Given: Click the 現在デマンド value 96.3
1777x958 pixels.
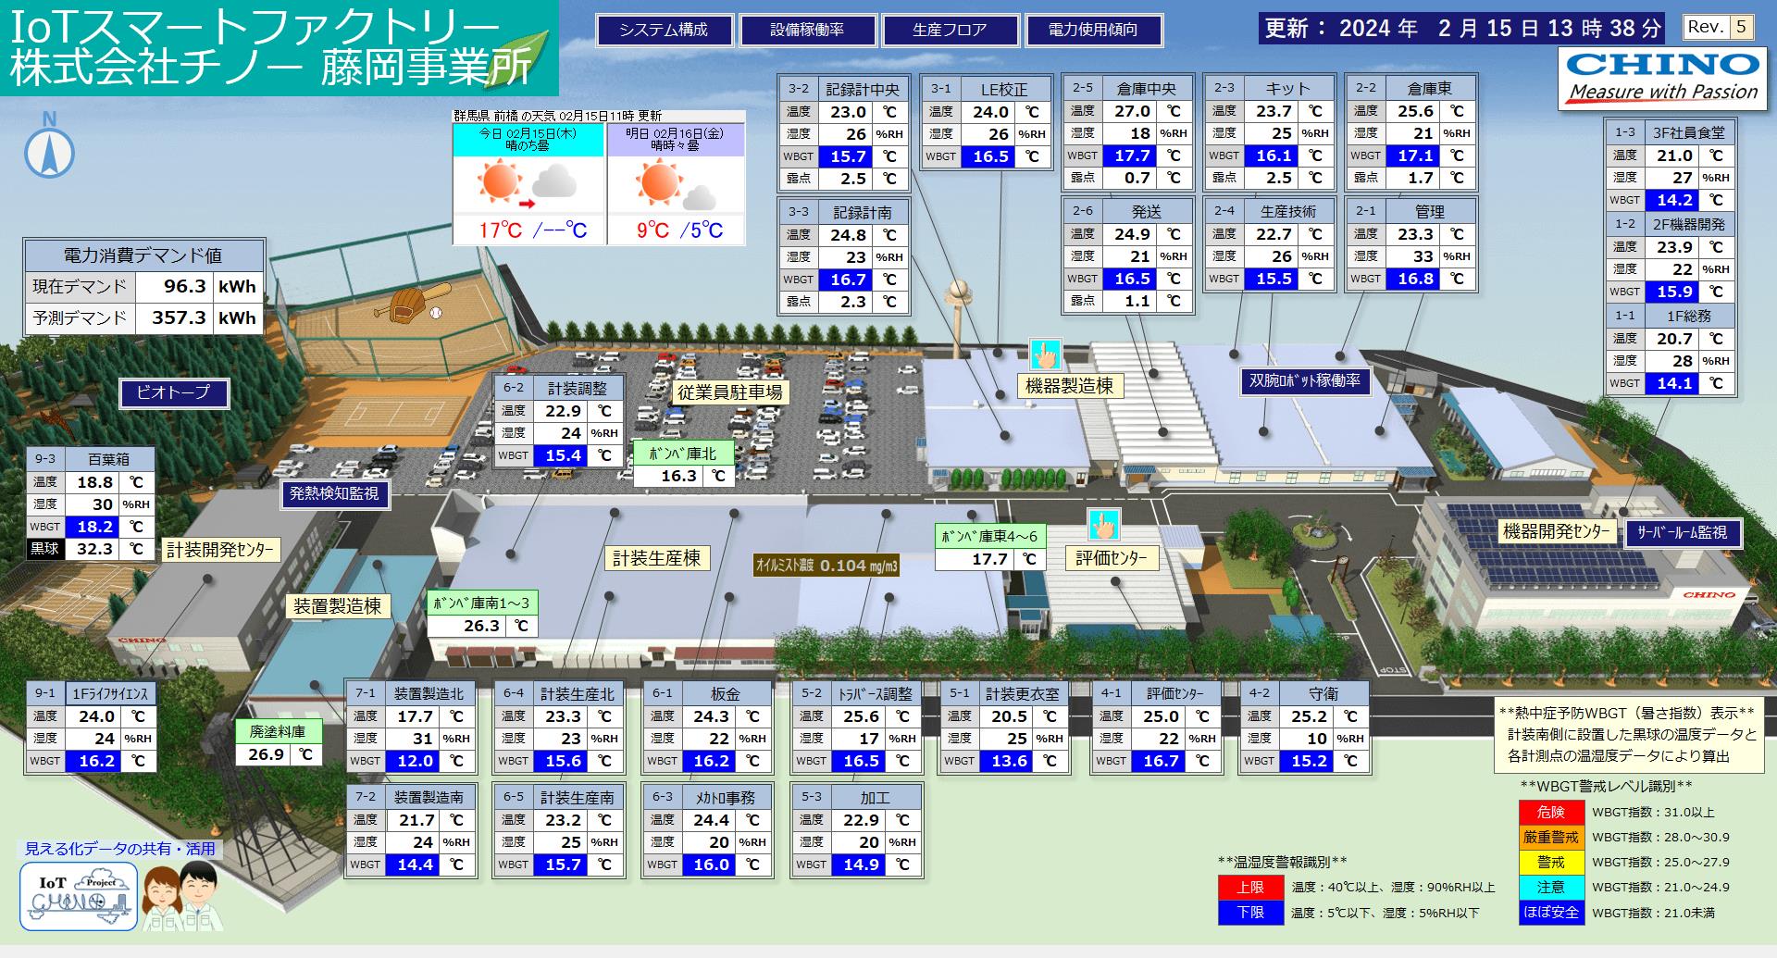Looking at the screenshot, I should tap(174, 286).
